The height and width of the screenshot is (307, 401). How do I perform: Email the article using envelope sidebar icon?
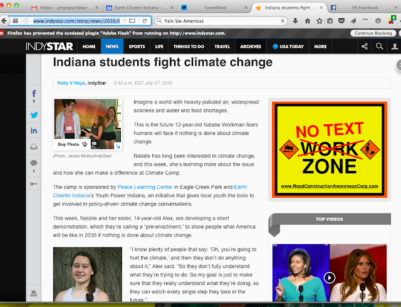pos(34,147)
